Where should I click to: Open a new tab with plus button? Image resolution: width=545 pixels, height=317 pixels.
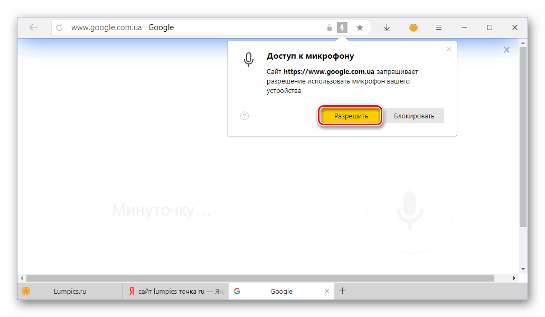pos(342,291)
